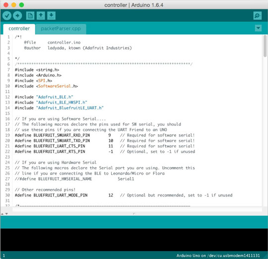Image resolution: width=268 pixels, height=259 pixels.
Task: Click the commented BLUEFRUIT_HWSERIAL_NAME line
Action: pos(74,179)
